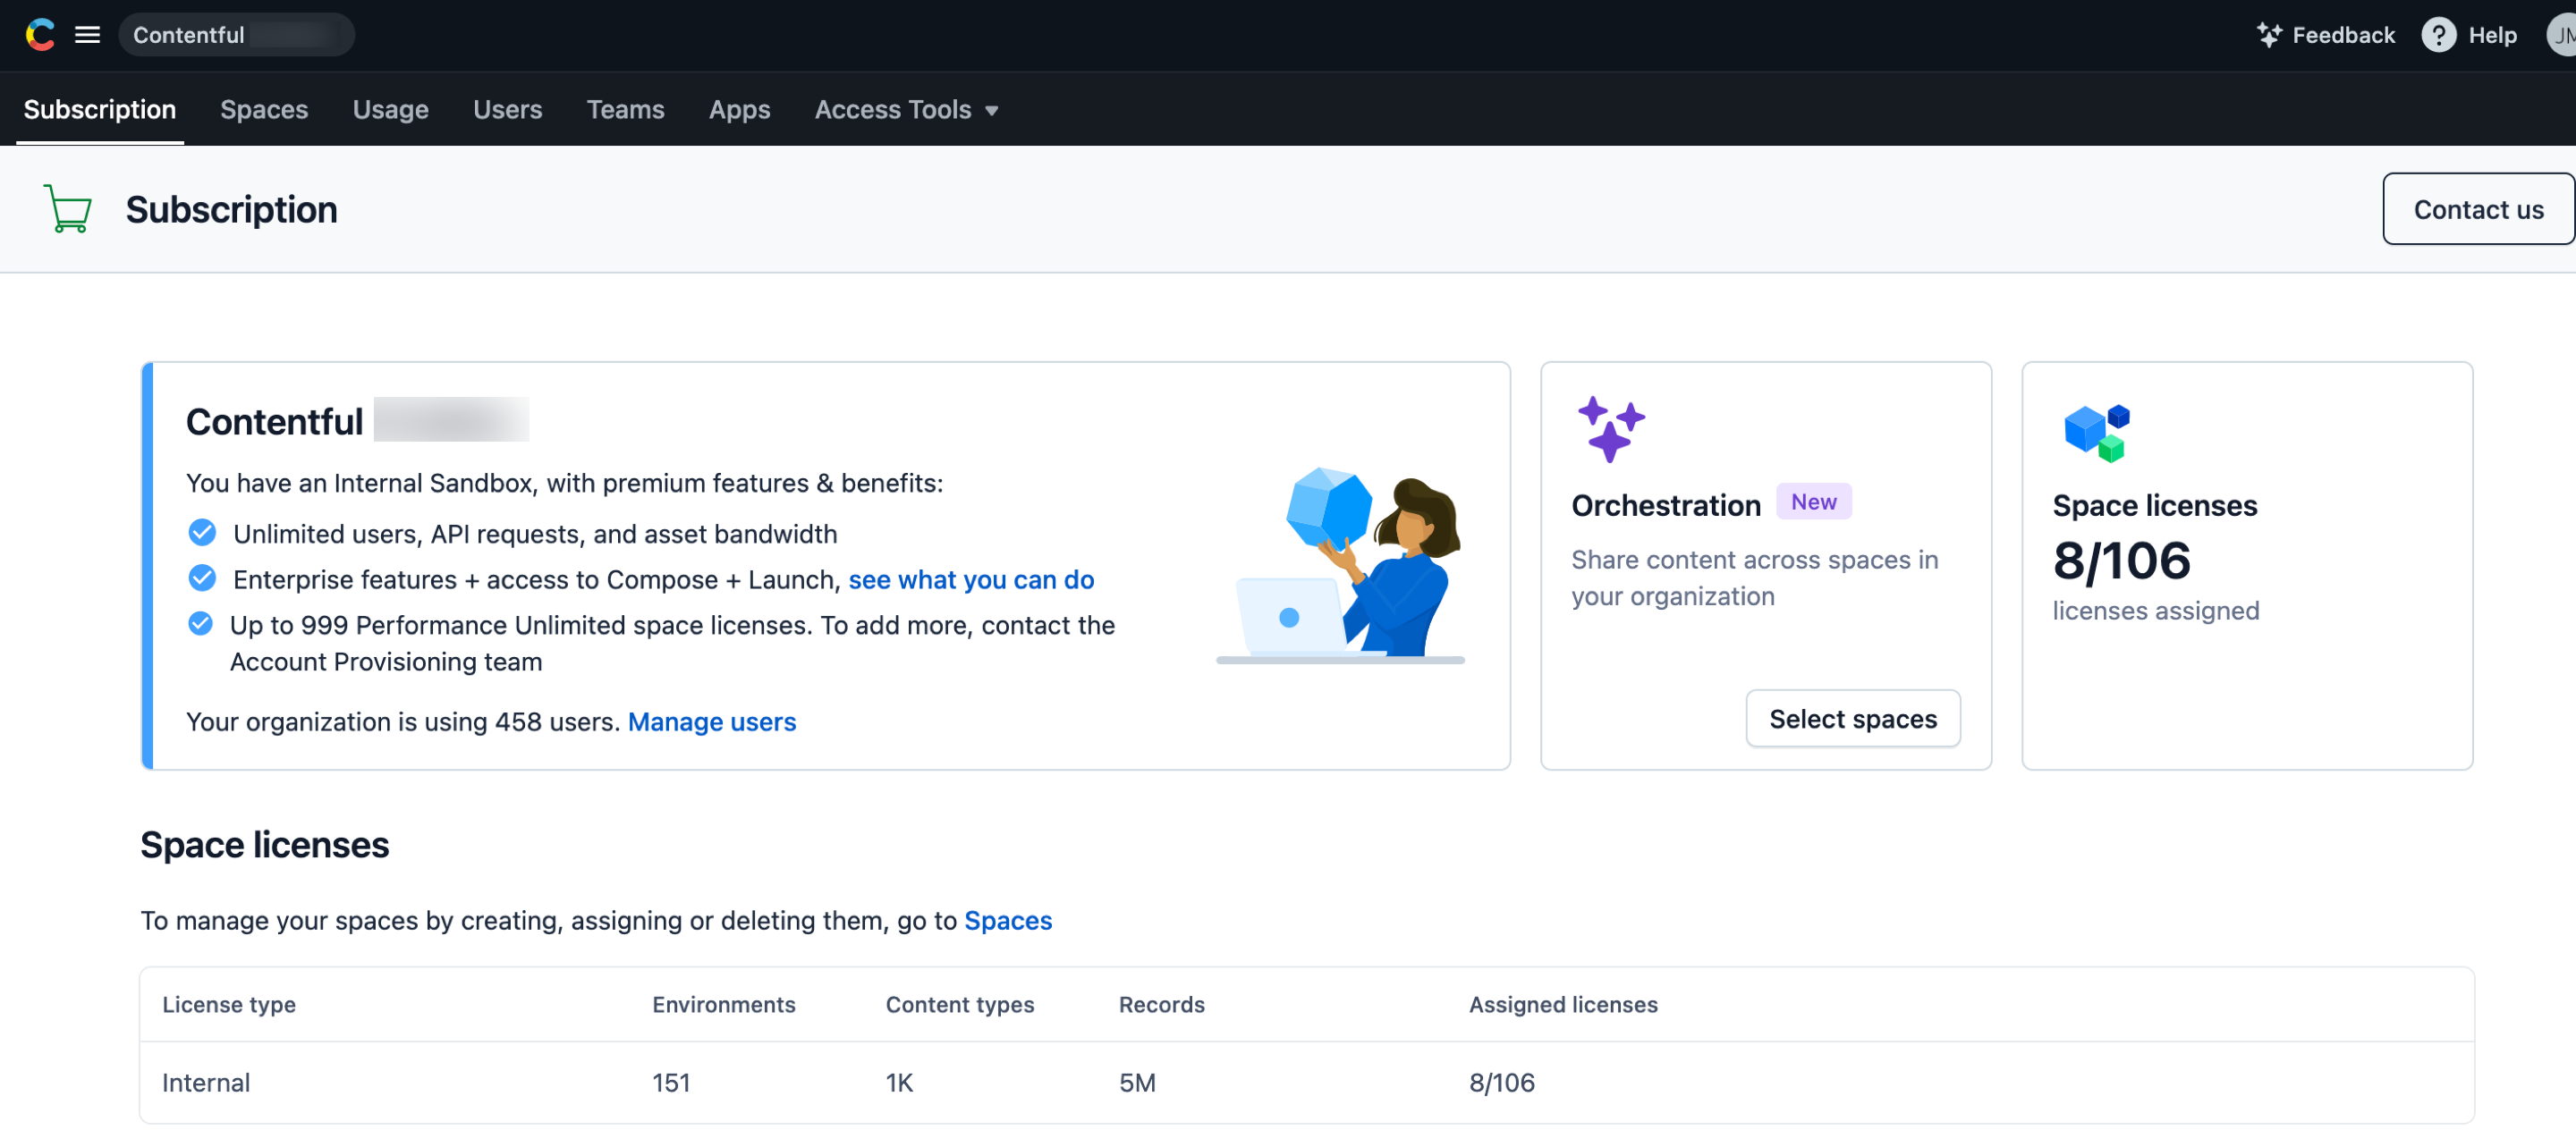This screenshot has width=2576, height=1130.
Task: Open the hamburger menu icon
Action: (88, 35)
